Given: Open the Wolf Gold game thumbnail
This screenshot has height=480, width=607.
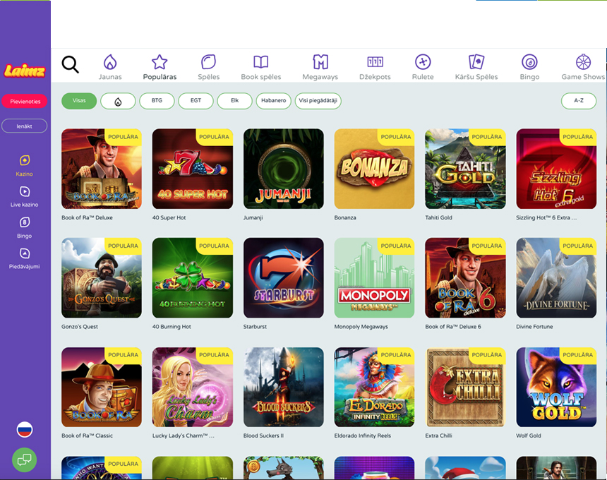Looking at the screenshot, I should coord(556,387).
